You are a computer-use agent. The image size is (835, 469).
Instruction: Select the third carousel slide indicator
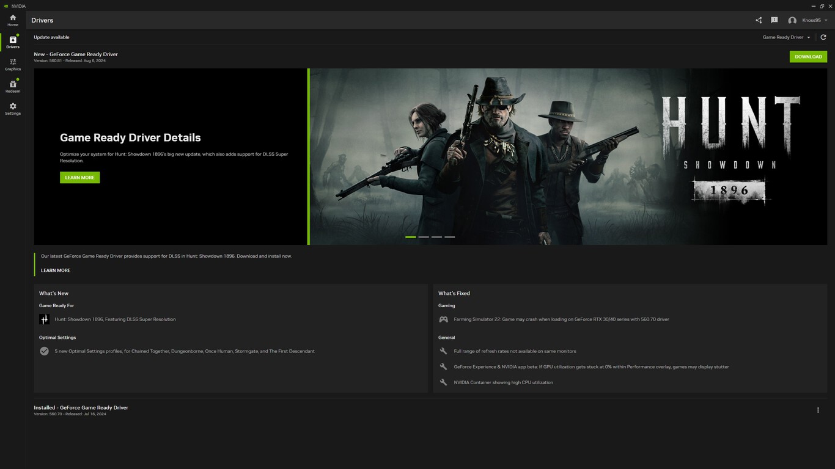[436, 237]
